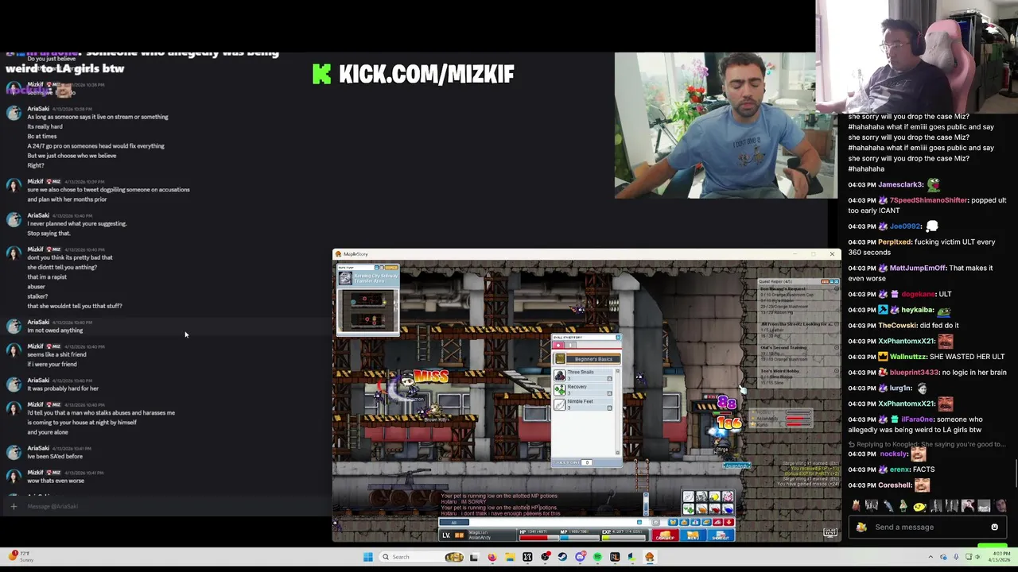
Task: Switch to second Skill Inventory tab
Action: coord(570,345)
